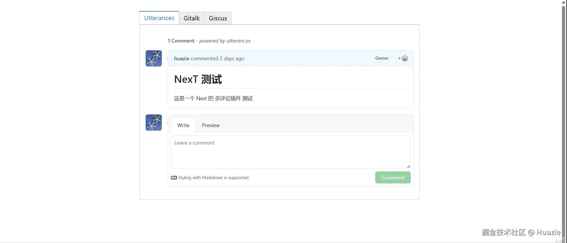This screenshot has width=567, height=243.
Task: Submit with the green Comment button
Action: [x=393, y=177]
